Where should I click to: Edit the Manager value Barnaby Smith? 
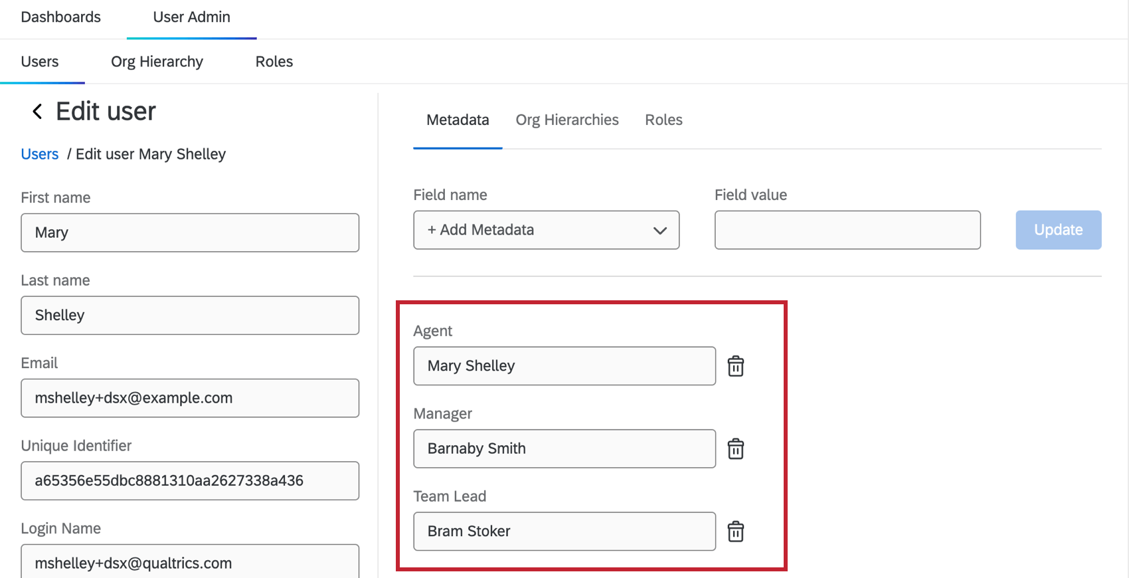click(x=564, y=448)
